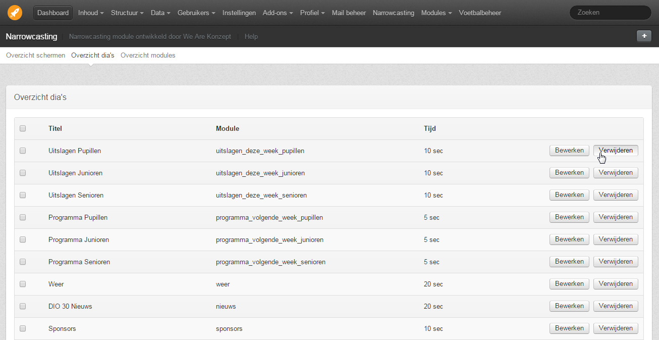Click Verwijderen for Programma Senioren
This screenshot has height=340, width=659.
[616, 262]
